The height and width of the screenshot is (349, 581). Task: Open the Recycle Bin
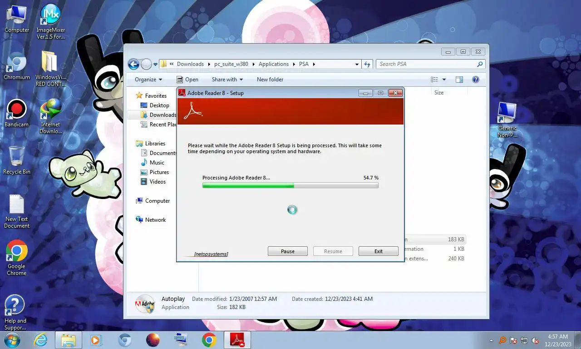click(x=17, y=160)
